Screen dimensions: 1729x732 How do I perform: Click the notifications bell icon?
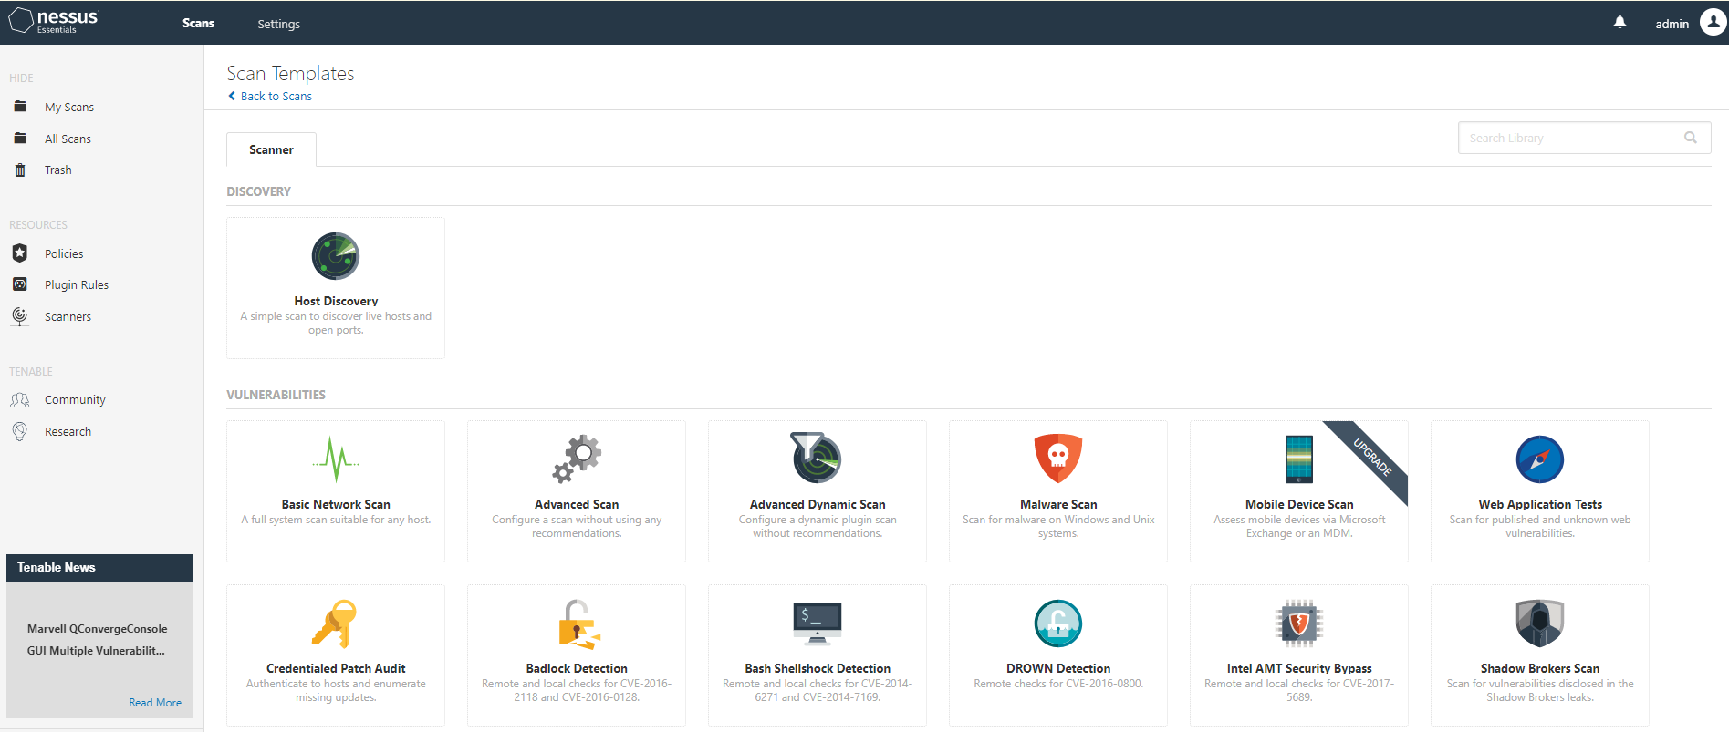[x=1620, y=23]
